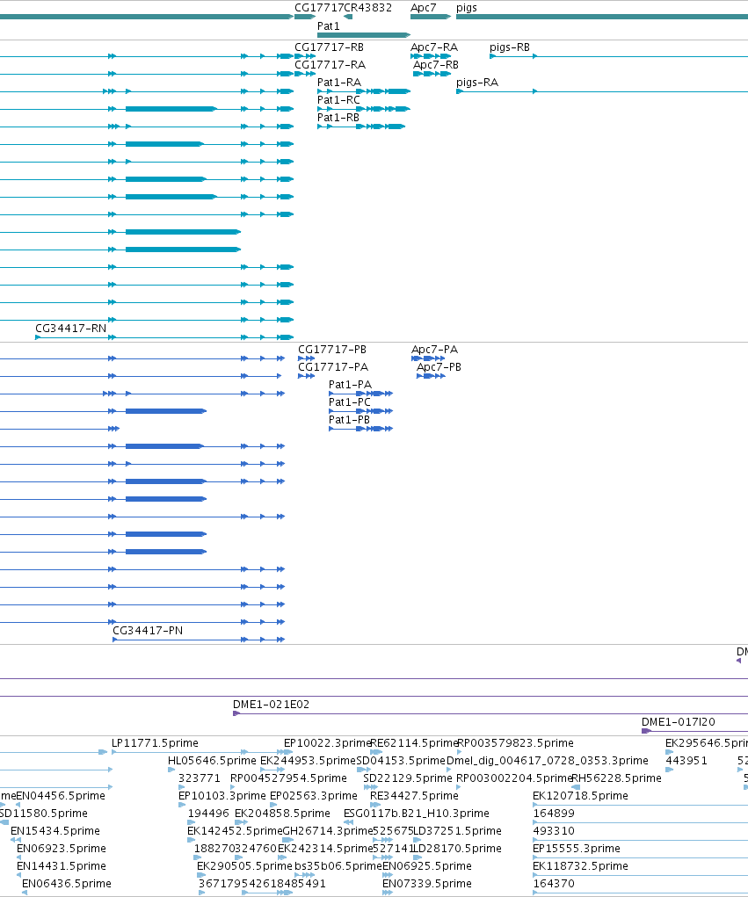Select BAC clone DME1-021E02

272,705
